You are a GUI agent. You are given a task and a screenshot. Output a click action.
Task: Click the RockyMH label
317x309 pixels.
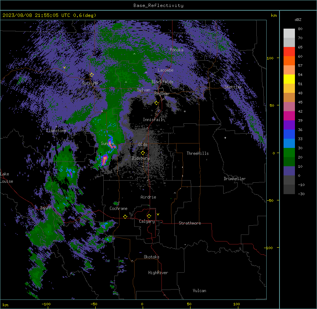[90, 83]
